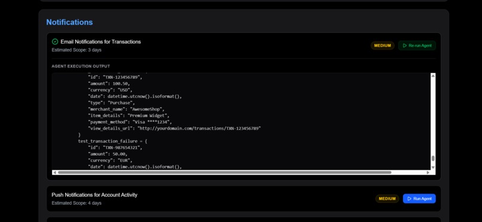Click the "TXN-987654321" id line
Viewport: 482px width, 222px height.
tap(115, 147)
